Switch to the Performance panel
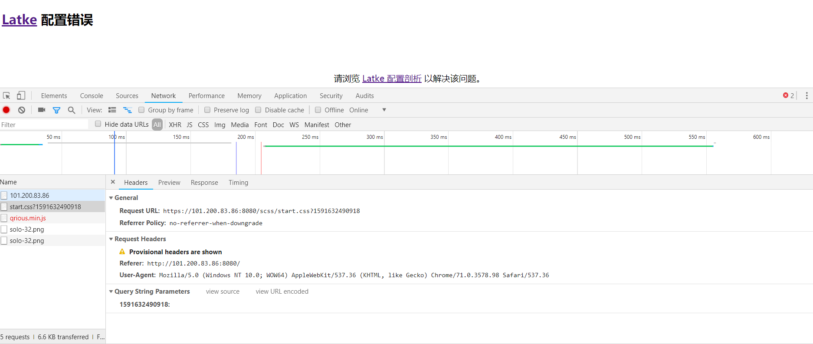The height and width of the screenshot is (344, 813). pos(207,95)
